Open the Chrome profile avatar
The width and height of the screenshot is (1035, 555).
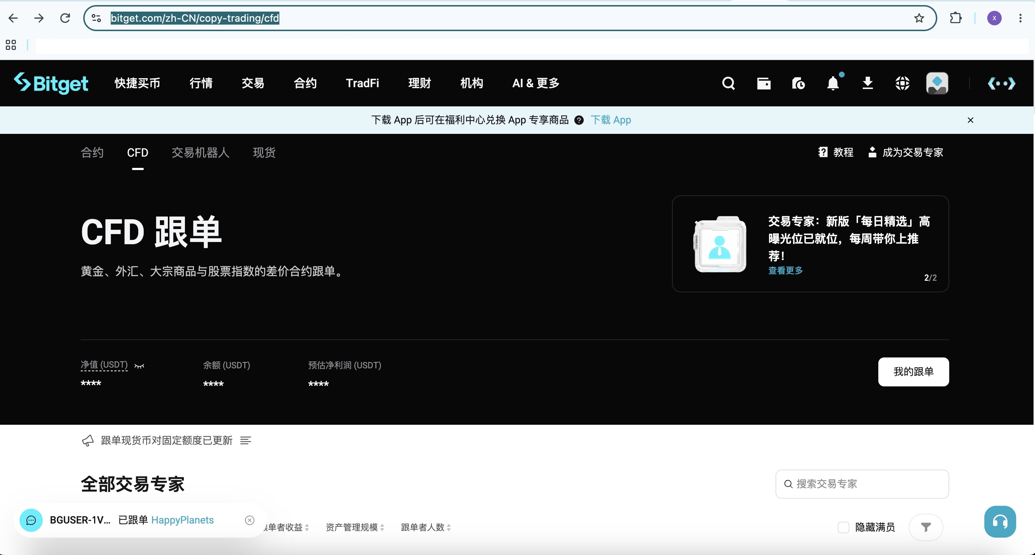point(994,18)
